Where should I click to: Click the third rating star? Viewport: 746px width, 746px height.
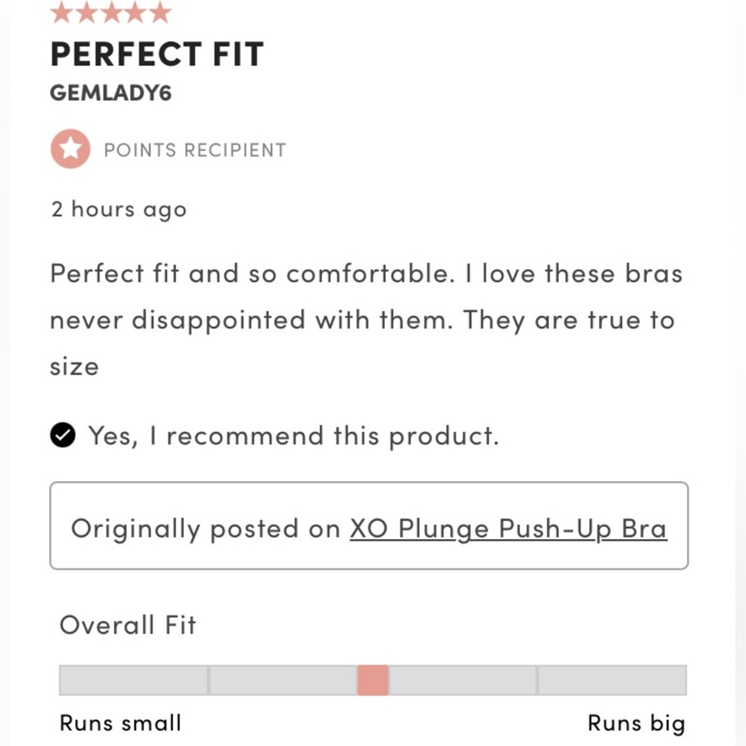click(x=111, y=12)
